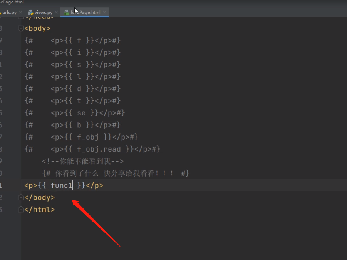Switch to the views.py tab
The height and width of the screenshot is (260, 347).
click(44, 12)
